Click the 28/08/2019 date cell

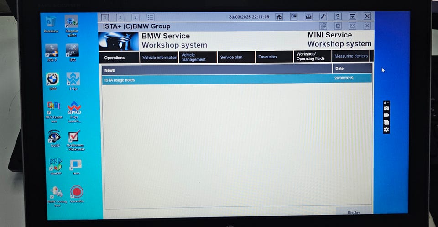click(x=344, y=78)
